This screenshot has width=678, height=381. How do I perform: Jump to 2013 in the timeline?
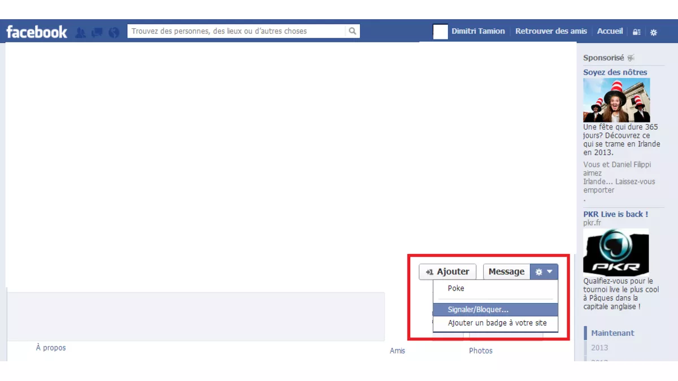click(x=599, y=348)
